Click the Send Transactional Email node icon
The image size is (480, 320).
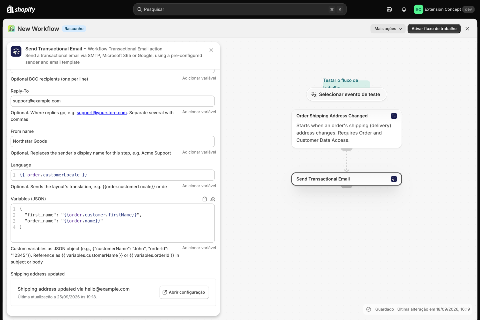click(394, 179)
